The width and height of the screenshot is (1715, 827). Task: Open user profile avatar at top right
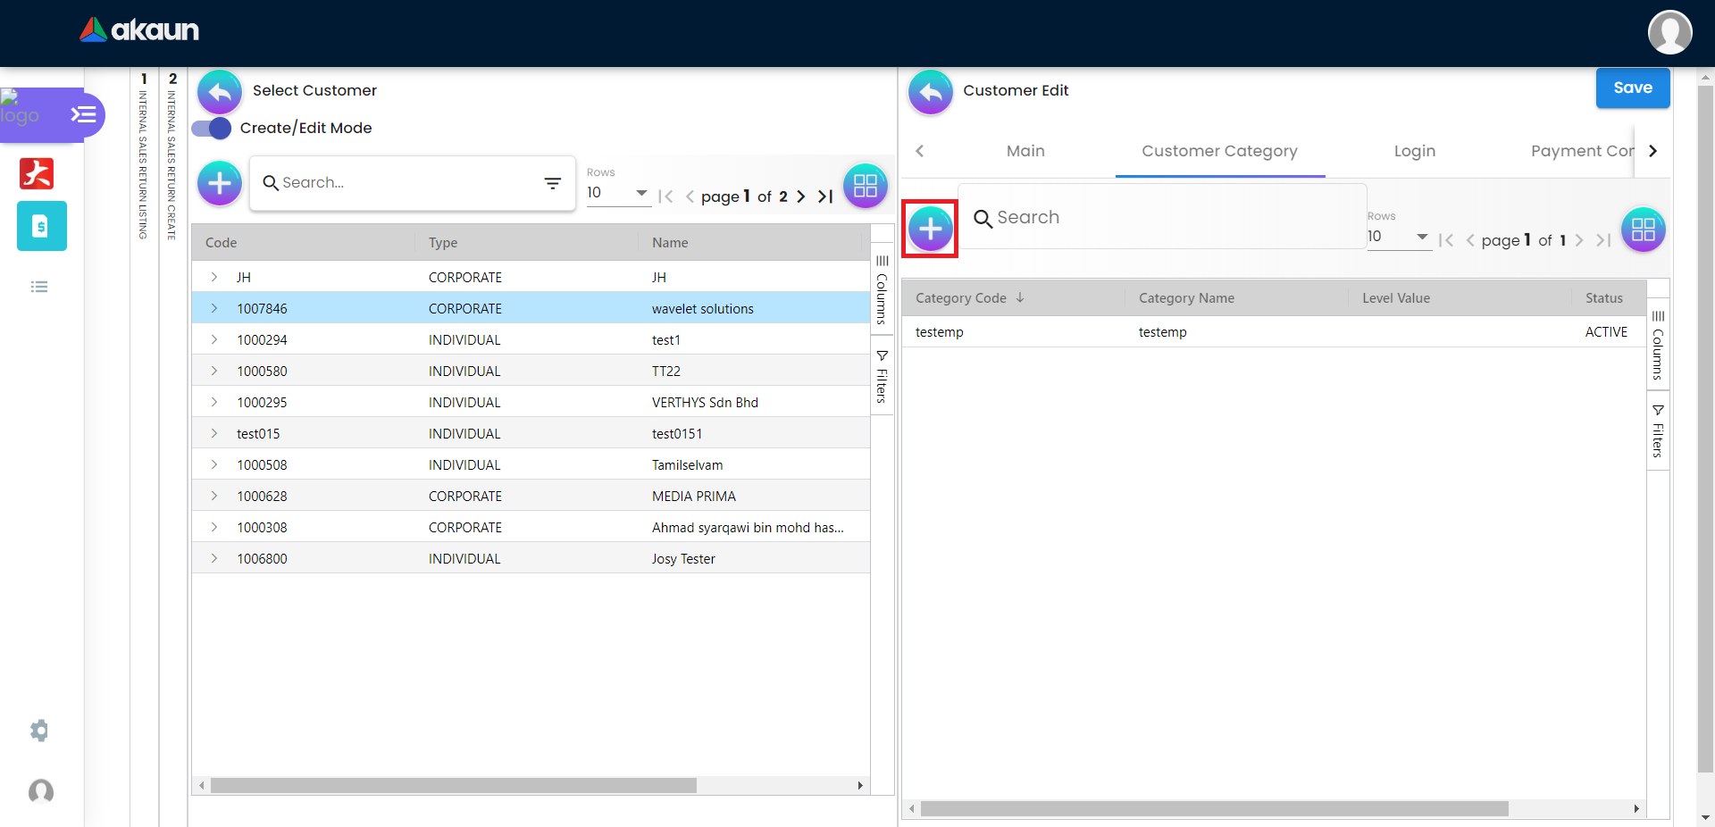[x=1669, y=32]
